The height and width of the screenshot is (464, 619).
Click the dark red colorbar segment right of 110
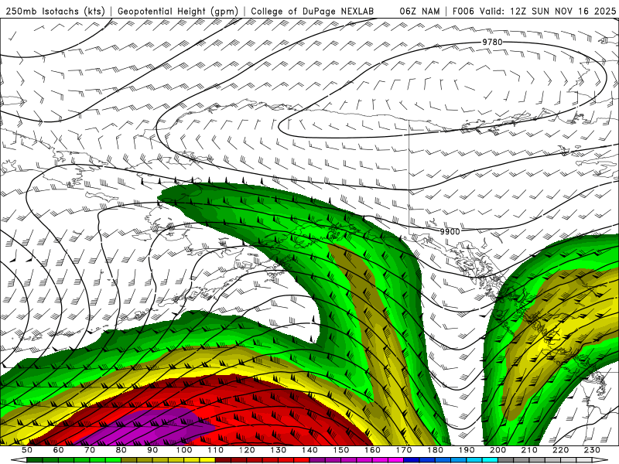(x=224, y=460)
